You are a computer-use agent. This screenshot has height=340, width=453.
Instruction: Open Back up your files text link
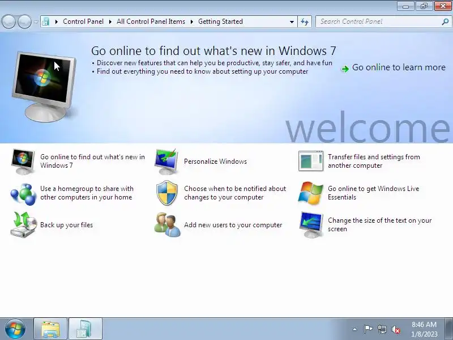(66, 225)
